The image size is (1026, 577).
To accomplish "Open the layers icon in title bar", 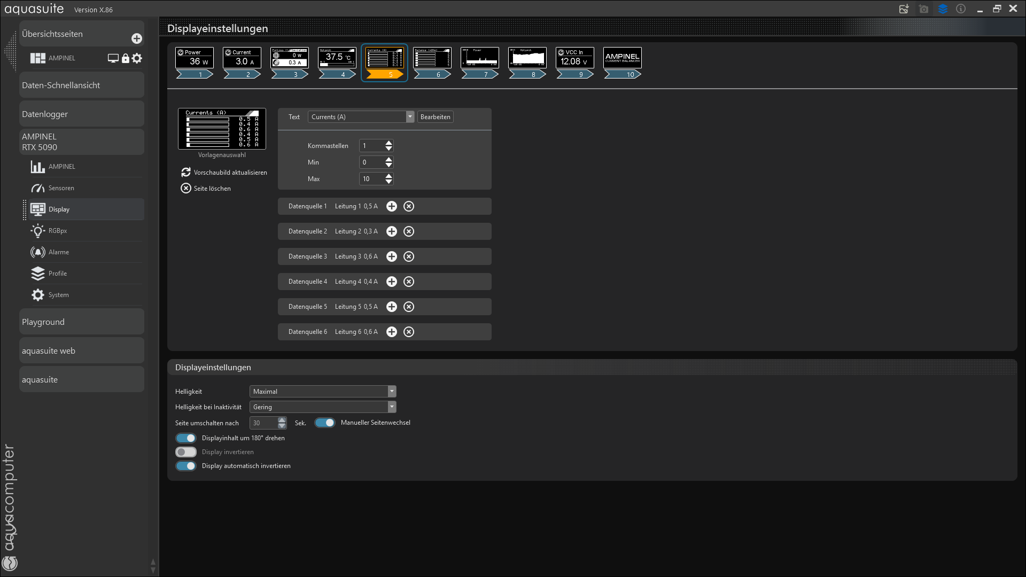I will (x=943, y=9).
